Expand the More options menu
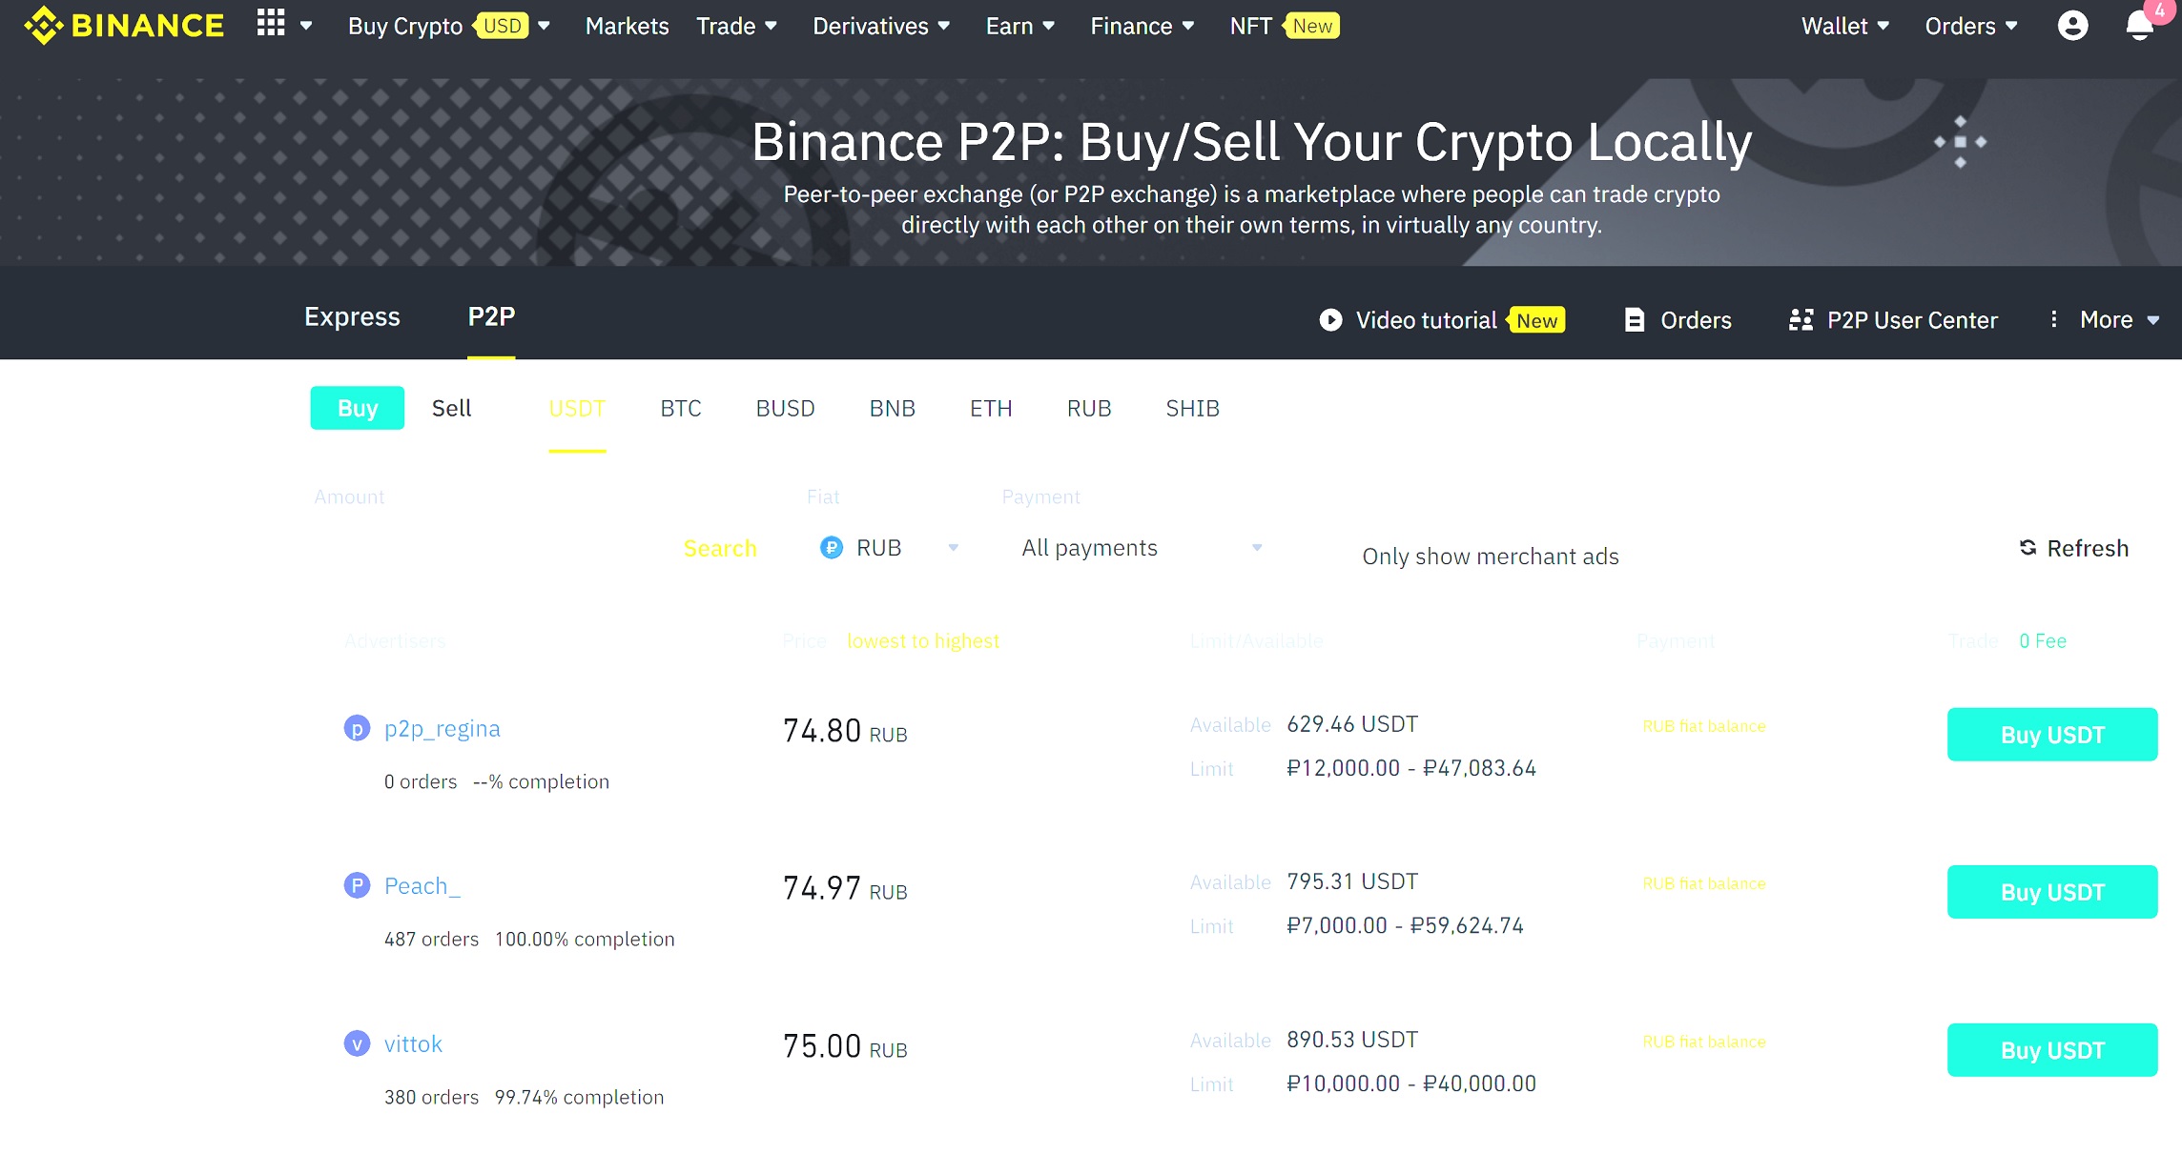The width and height of the screenshot is (2182, 1154). [x=2106, y=320]
